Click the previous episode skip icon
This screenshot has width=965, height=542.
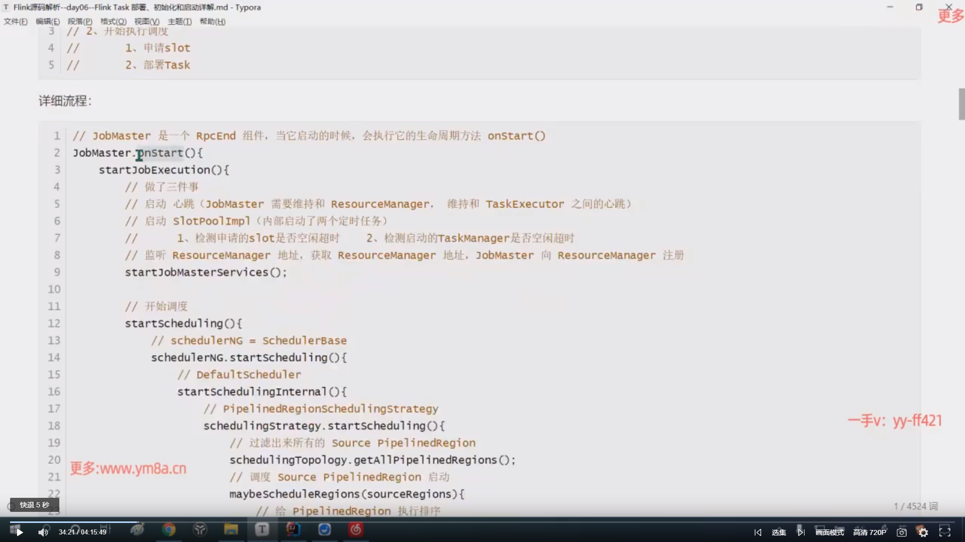tap(758, 532)
